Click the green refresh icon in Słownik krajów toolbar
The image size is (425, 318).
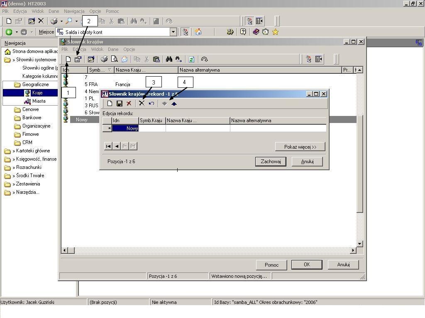[x=192, y=59]
